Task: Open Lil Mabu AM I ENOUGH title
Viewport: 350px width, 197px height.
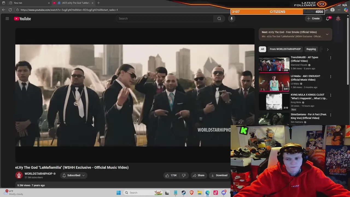Action: (305, 78)
